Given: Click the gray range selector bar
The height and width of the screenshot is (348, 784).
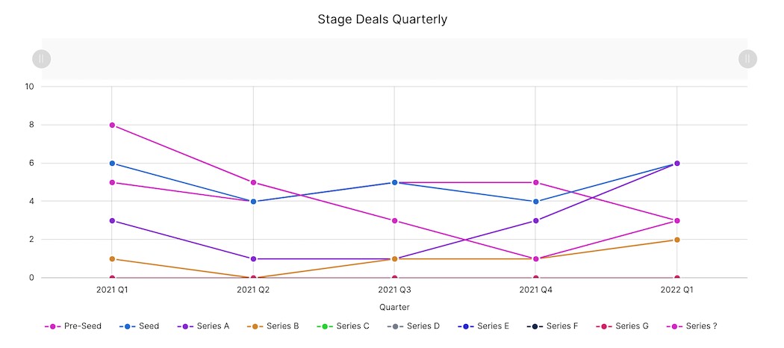Looking at the screenshot, I should (x=394, y=59).
